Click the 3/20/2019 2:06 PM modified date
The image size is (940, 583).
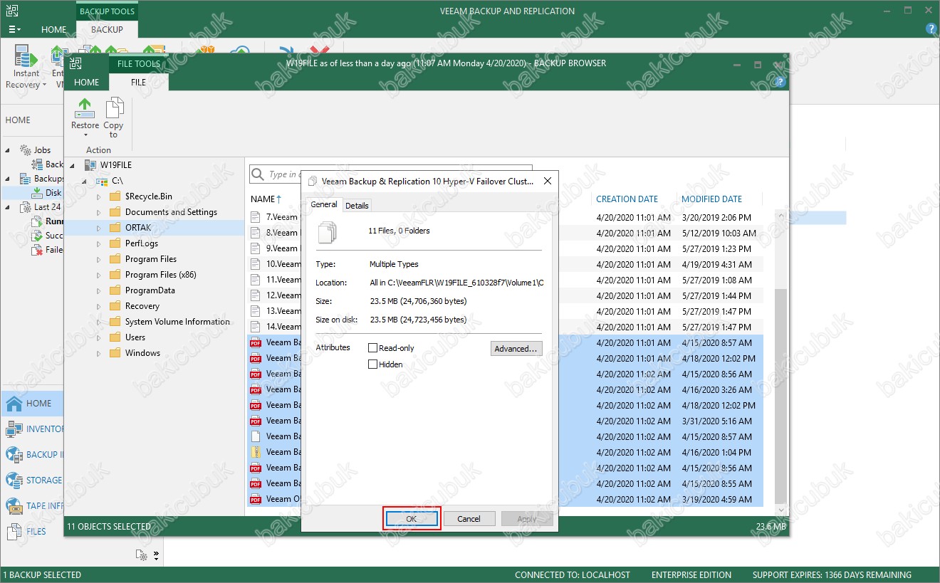click(x=716, y=218)
